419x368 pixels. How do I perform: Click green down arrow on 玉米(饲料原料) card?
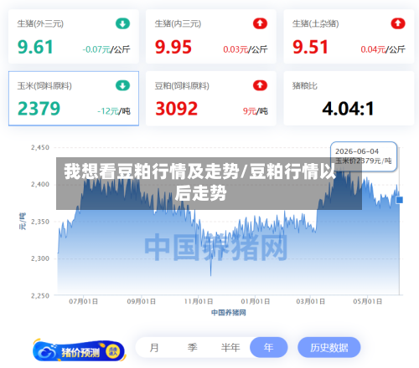click(x=122, y=85)
